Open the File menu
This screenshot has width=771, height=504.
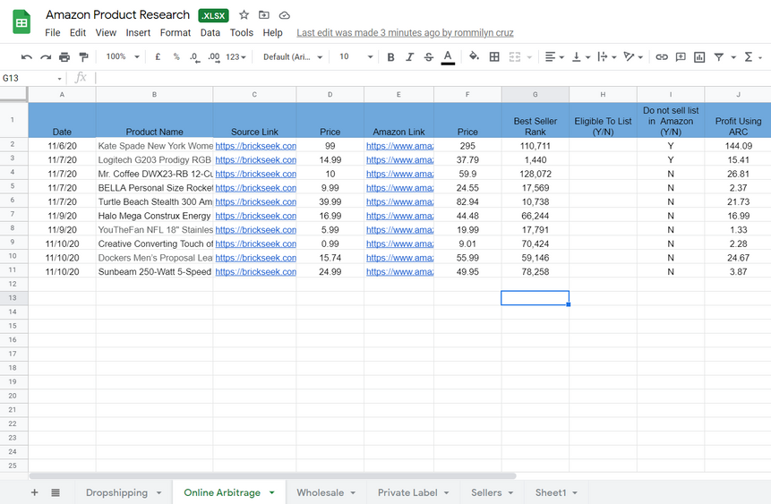pos(53,33)
